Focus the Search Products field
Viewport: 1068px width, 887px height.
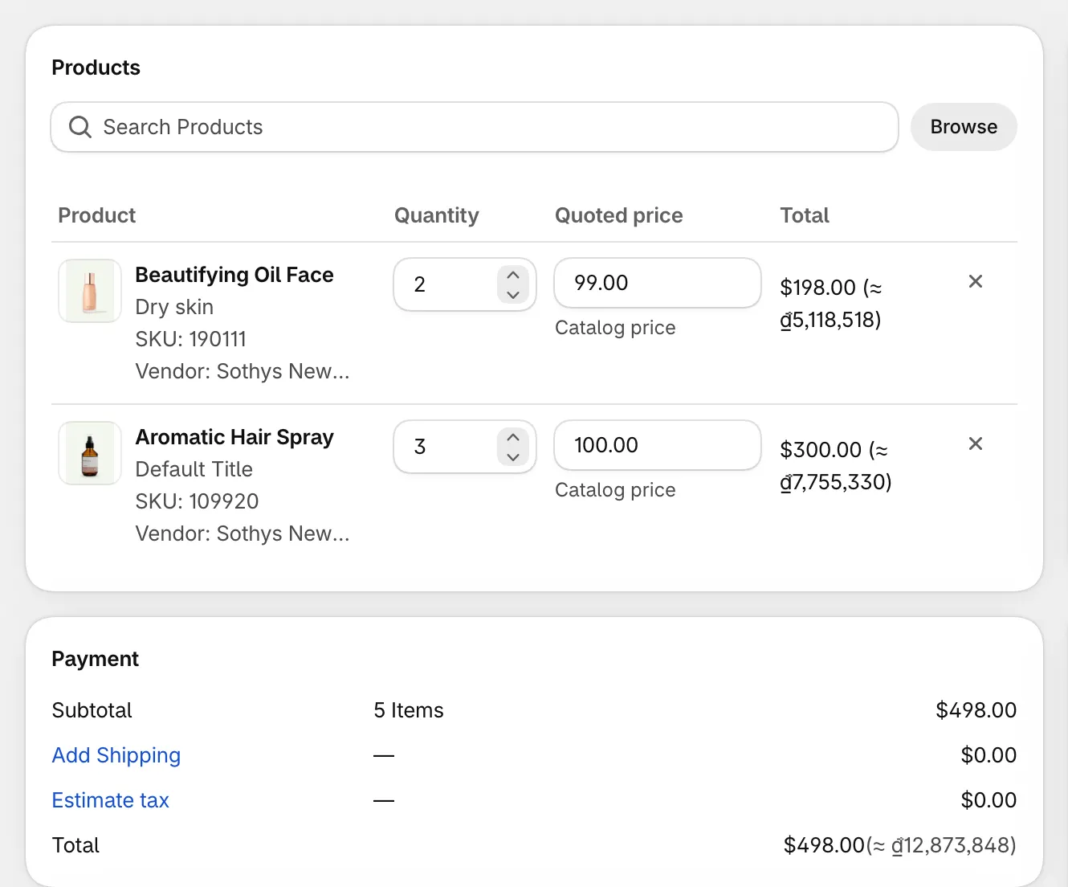[x=475, y=127]
